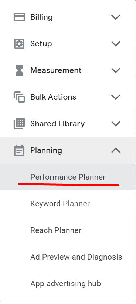136x304 pixels.
Task: Expand the Measurement section chevron
Action: [116, 70]
